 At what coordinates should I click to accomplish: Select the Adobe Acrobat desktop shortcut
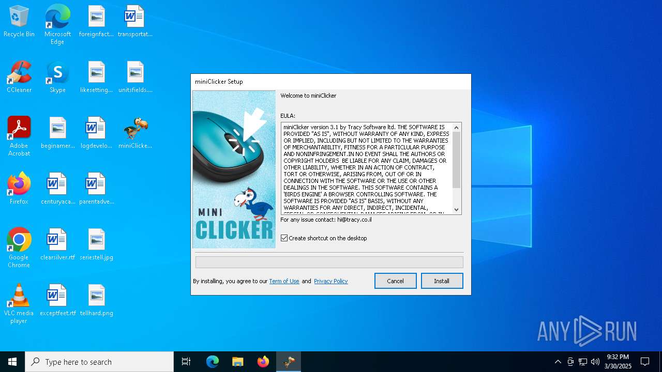point(19,136)
